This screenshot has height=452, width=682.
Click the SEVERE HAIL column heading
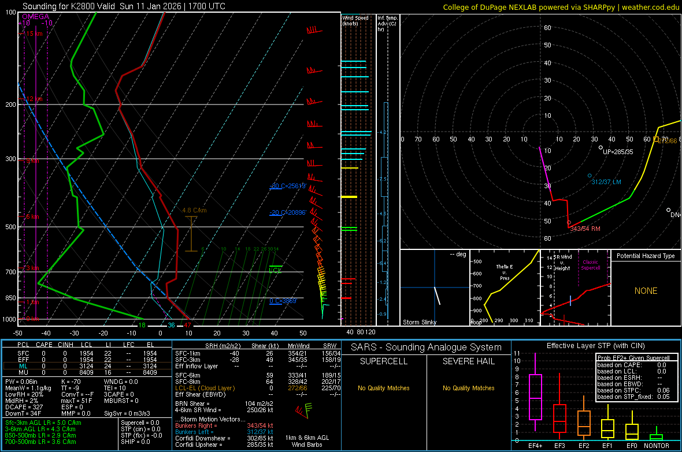468,361
